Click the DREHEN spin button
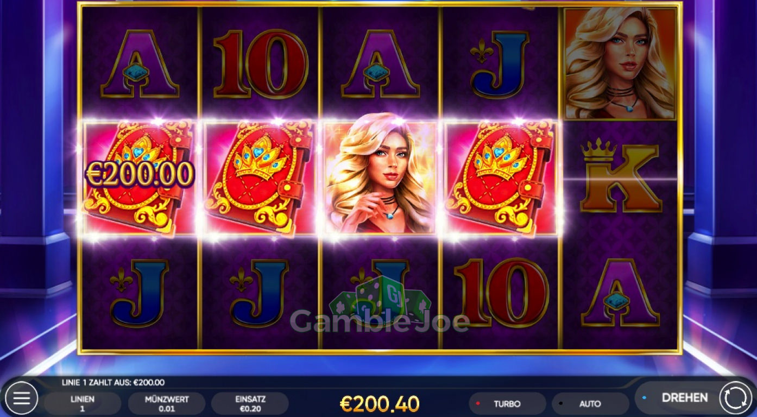 (x=685, y=397)
